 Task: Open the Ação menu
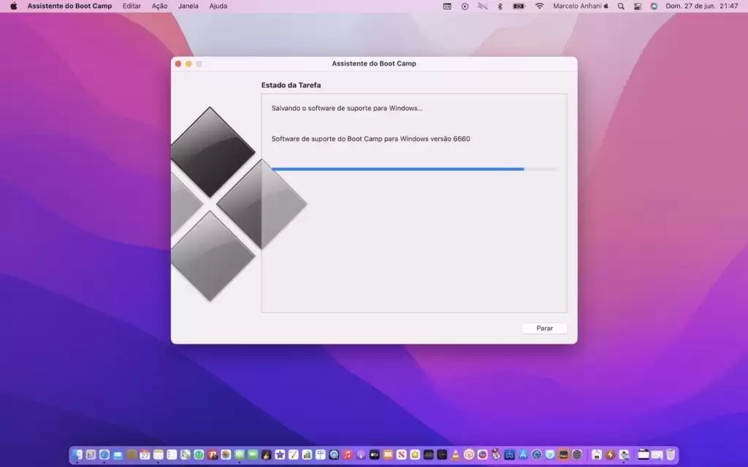tap(159, 6)
